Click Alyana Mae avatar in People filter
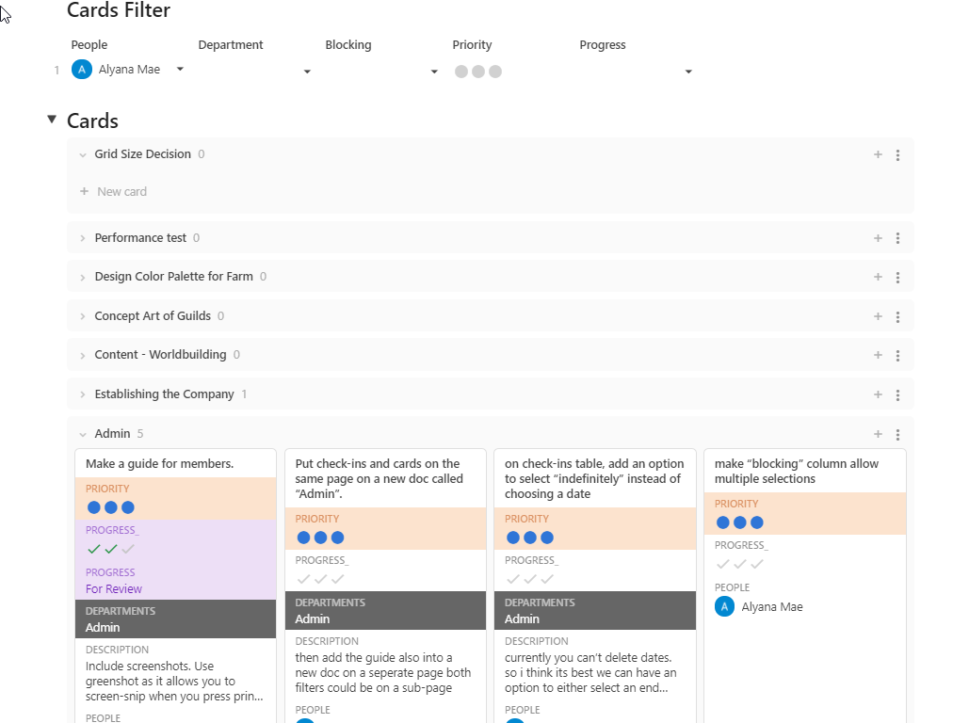Screen dimensions: 969x723 click(82, 70)
